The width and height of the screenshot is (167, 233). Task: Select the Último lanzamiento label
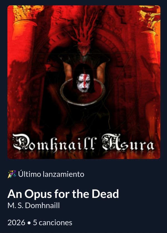point(51,174)
